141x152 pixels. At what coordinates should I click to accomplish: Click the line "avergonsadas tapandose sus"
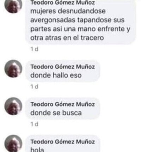pos(77,20)
